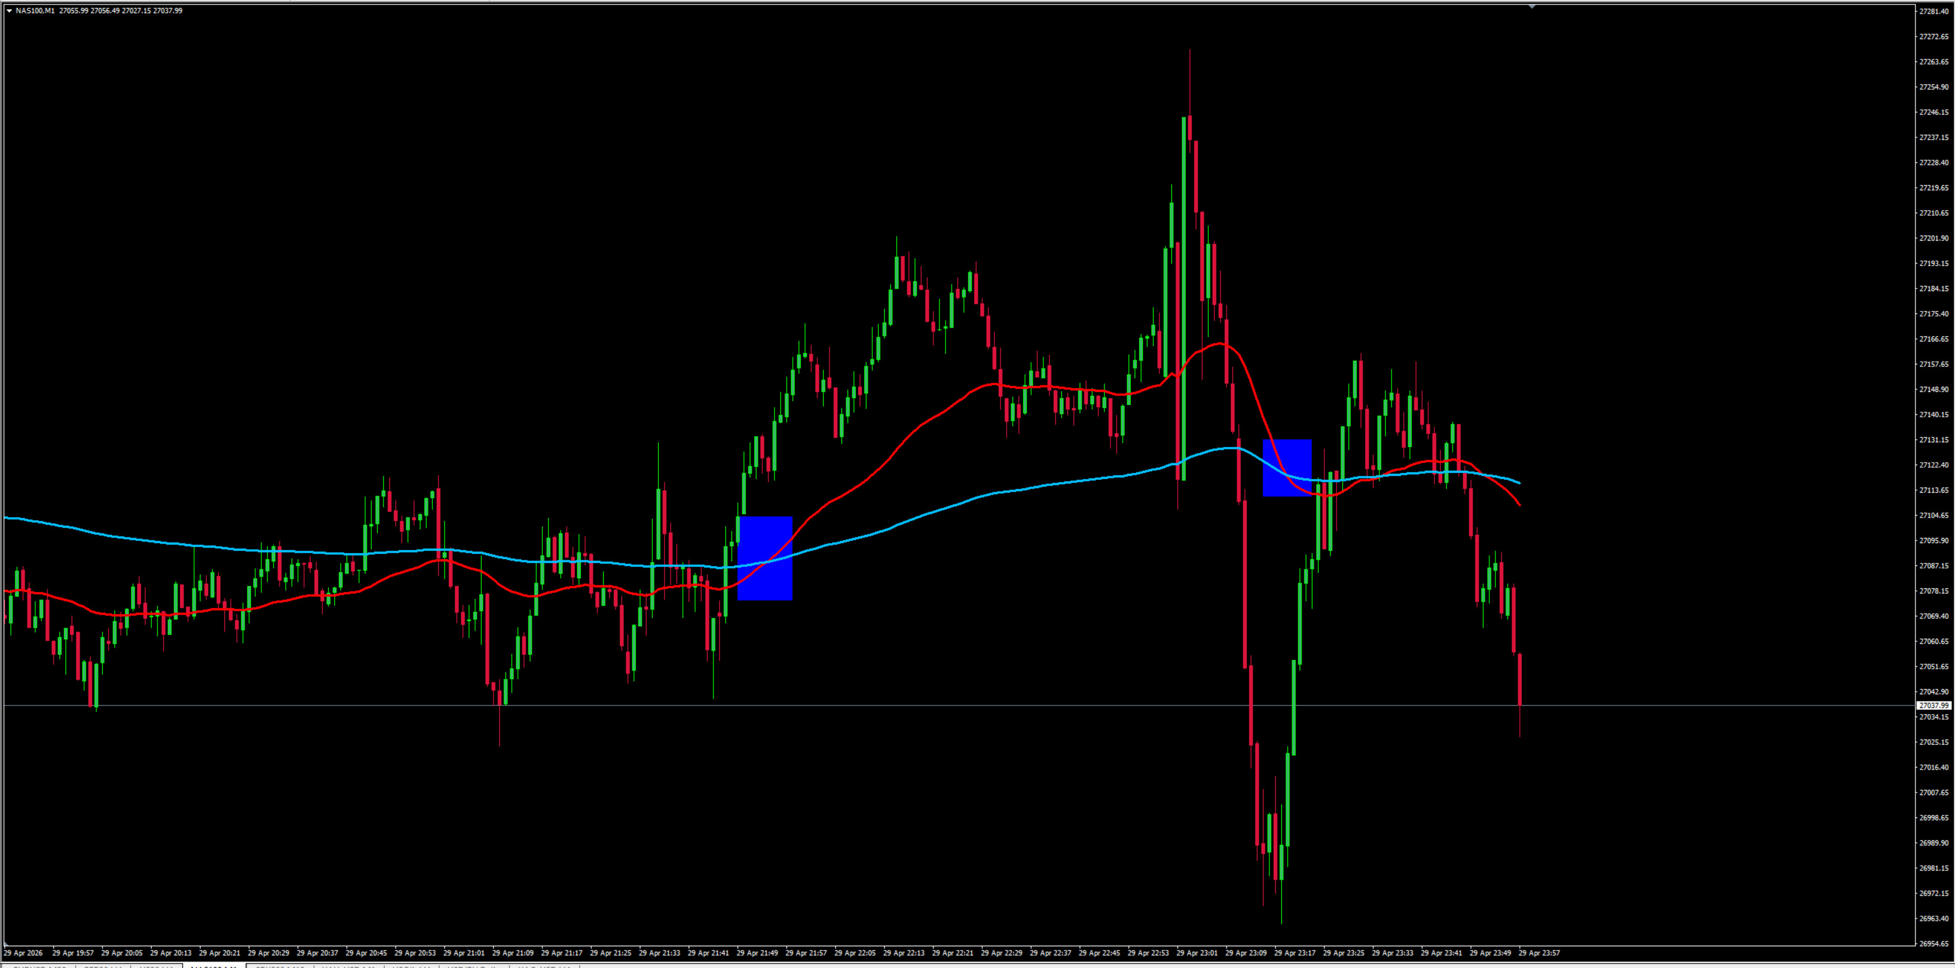The height and width of the screenshot is (968, 1955).
Task: Click the 29 Apr 21:49 time axis label
Action: (757, 953)
